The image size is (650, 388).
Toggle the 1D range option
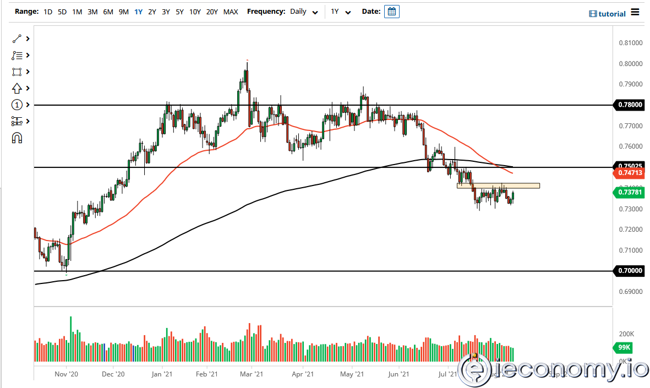point(47,11)
